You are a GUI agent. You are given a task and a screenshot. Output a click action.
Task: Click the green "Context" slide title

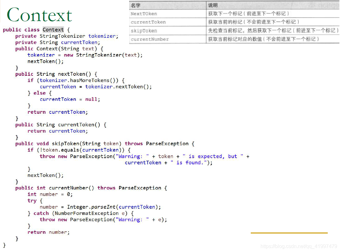pos(39,15)
